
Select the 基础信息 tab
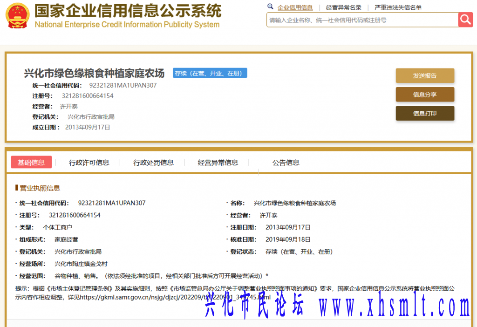click(x=31, y=163)
